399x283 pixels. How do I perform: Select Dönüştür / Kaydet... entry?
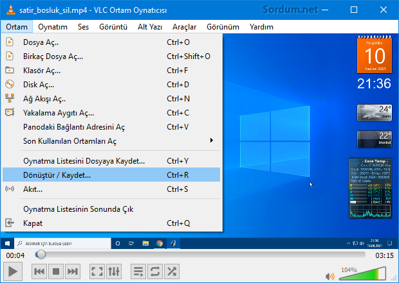click(x=111, y=175)
